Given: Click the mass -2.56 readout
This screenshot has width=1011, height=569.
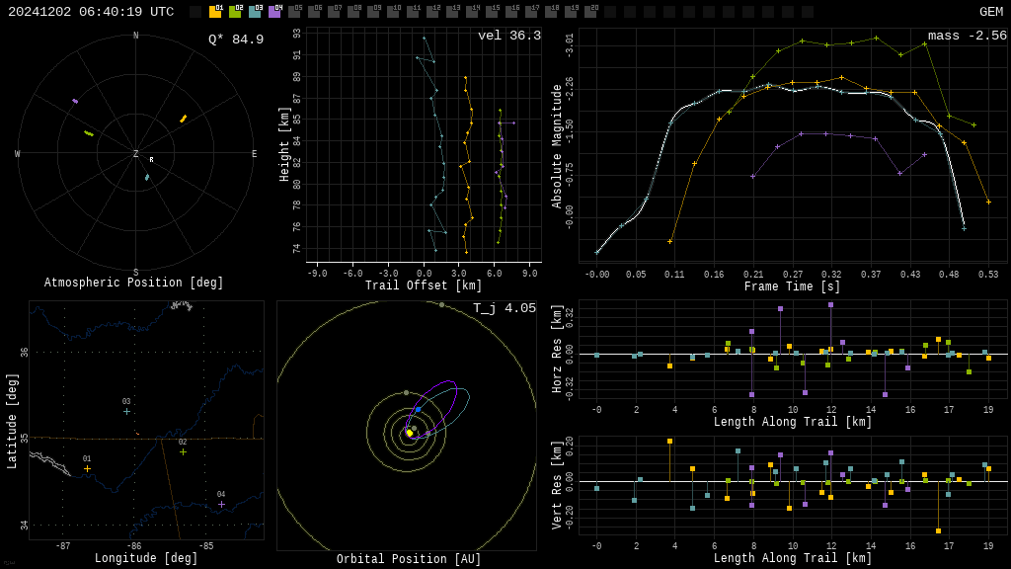Looking at the screenshot, I should (968, 36).
